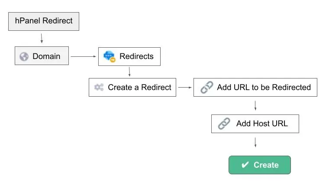Click the arrow from Redirects down to Create a Redirect
Screen dimensions: 329x186
[129, 72]
